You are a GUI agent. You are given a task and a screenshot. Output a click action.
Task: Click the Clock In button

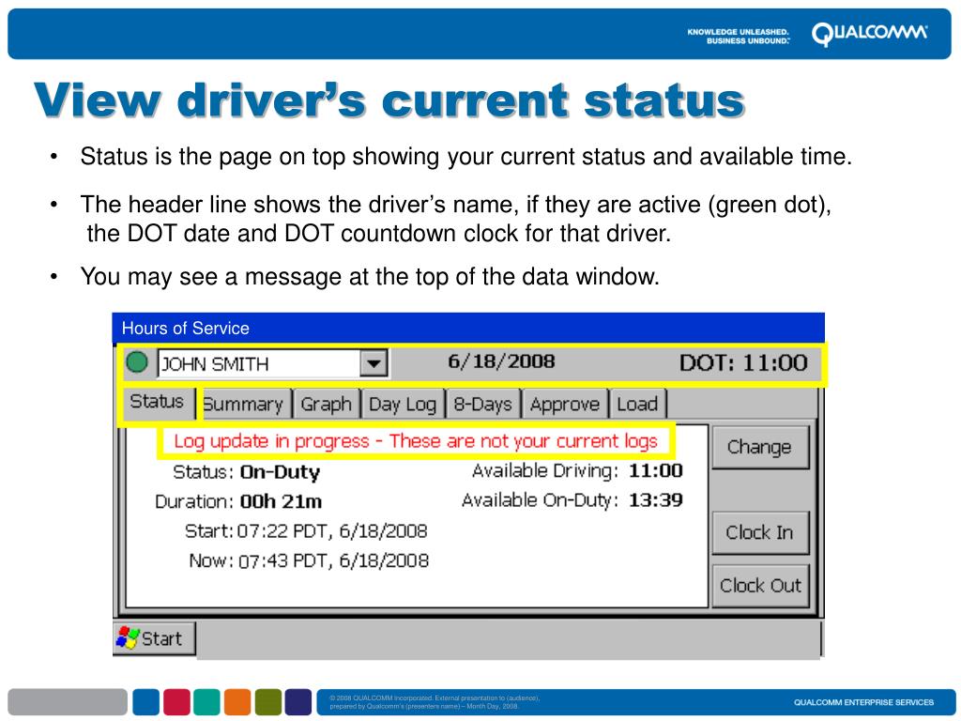pos(759,533)
